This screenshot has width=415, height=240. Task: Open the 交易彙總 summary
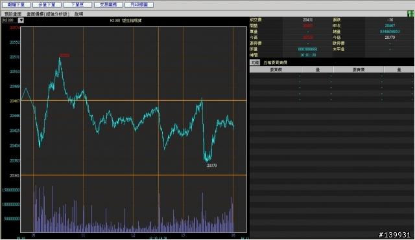pos(108,5)
